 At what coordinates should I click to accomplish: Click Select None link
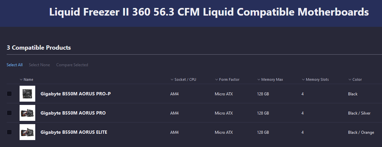[x=40, y=65]
